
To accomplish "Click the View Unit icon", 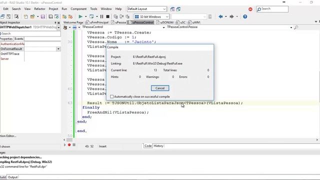I will (x=2, y=16).
